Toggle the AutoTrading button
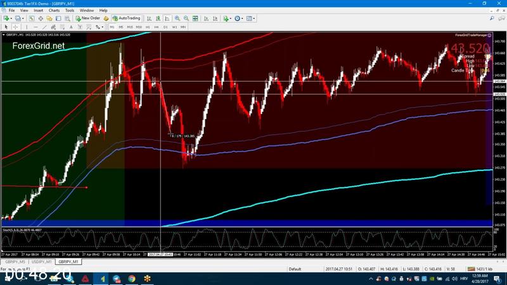 click(126, 18)
